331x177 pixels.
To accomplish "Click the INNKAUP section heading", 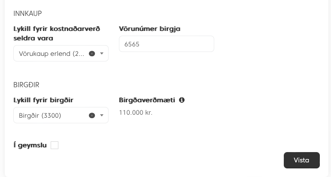I will click(x=27, y=13).
